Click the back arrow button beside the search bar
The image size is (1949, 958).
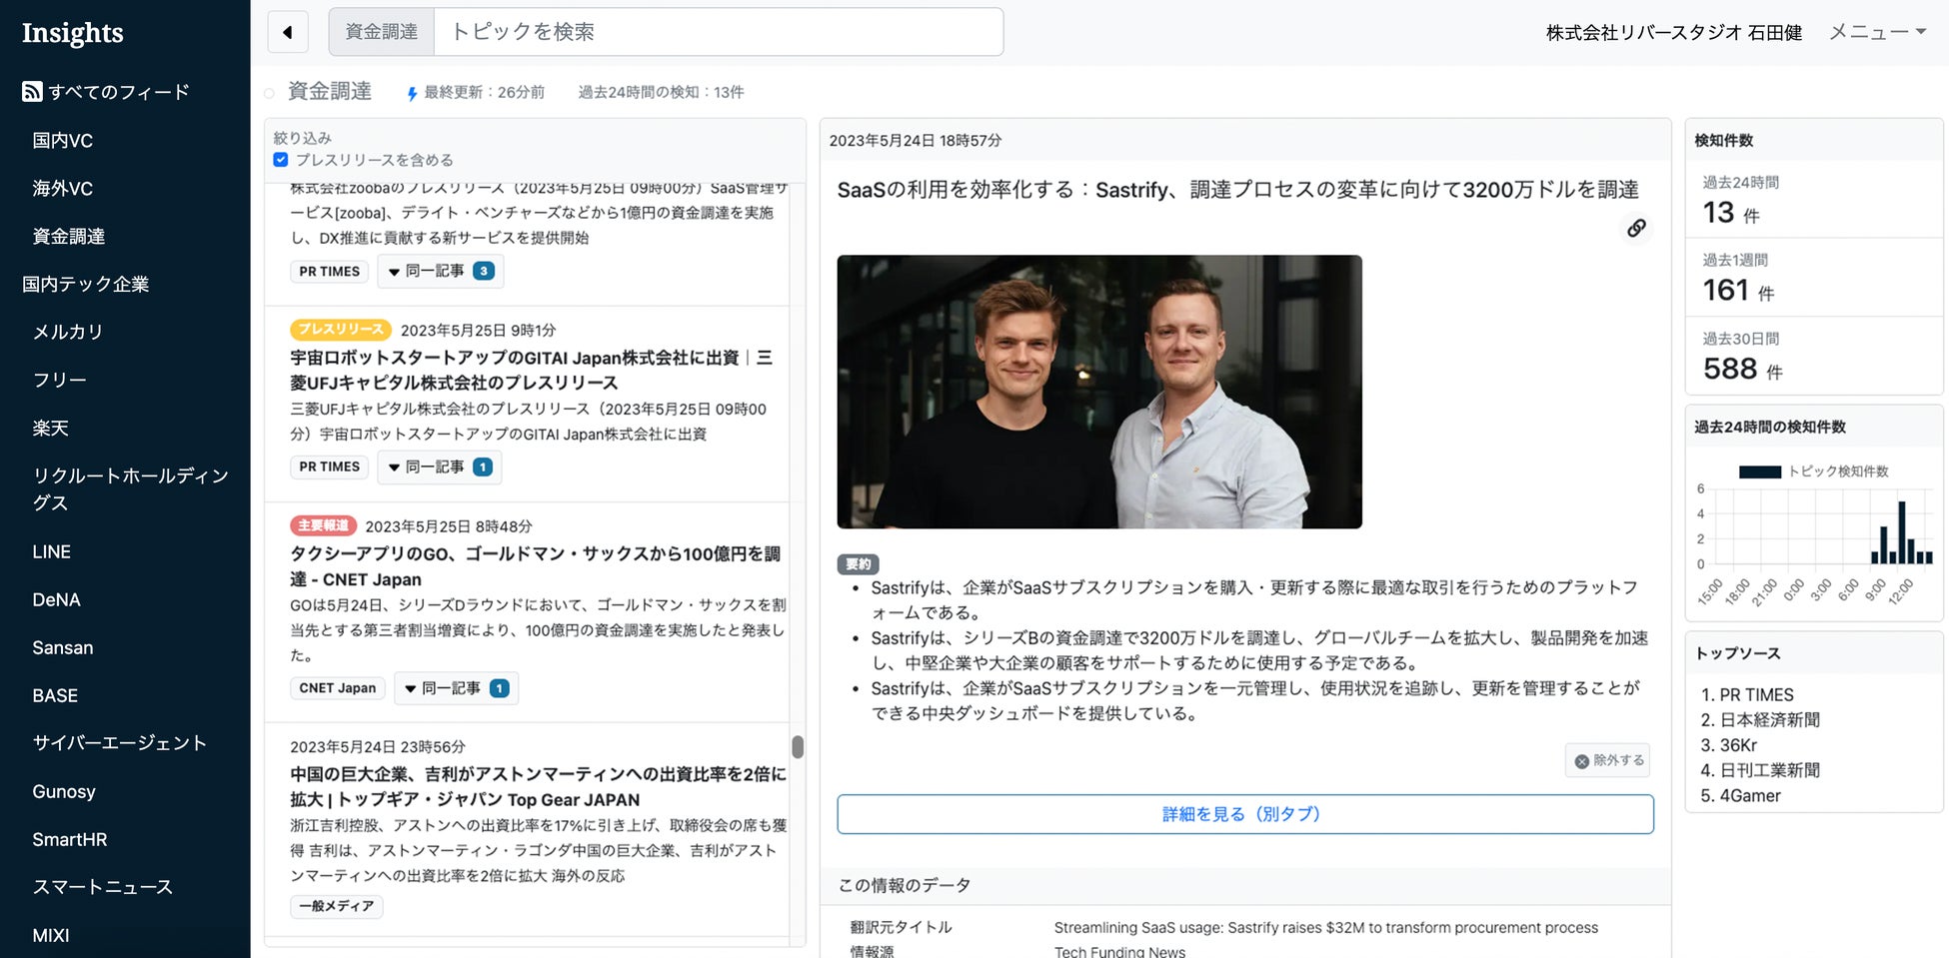pyautogui.click(x=288, y=32)
